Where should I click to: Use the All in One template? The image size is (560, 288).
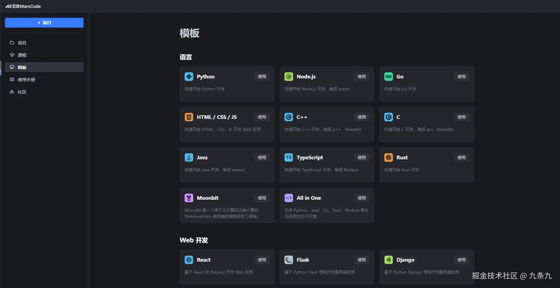coord(362,198)
